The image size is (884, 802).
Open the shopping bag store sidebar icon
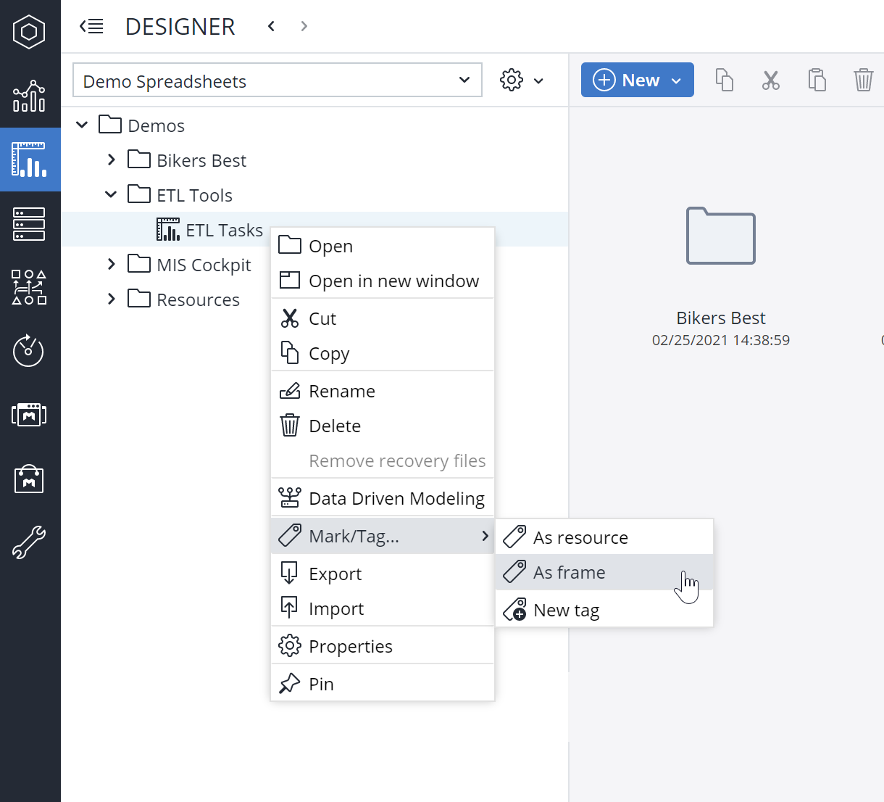29,479
